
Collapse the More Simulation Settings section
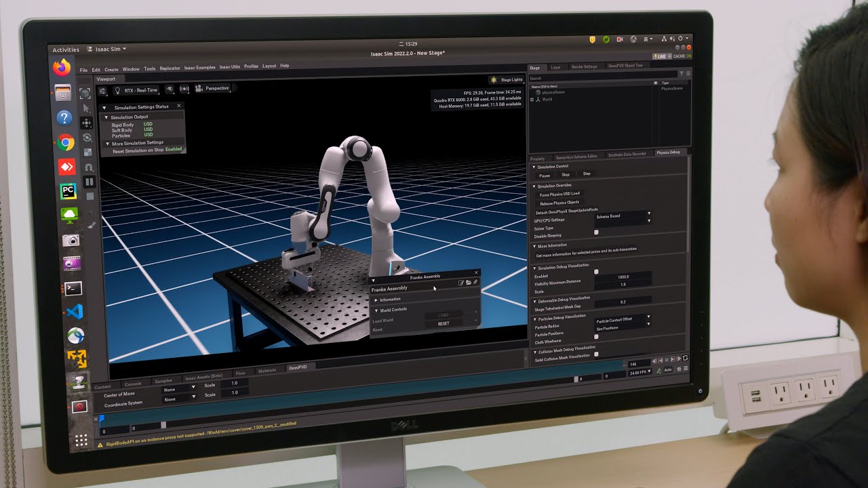click(x=106, y=143)
